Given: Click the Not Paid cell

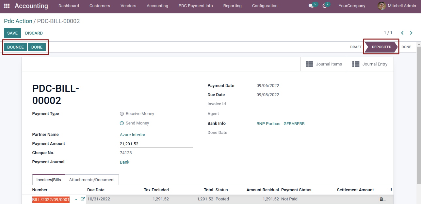Looking at the screenshot, I should coord(289,199).
